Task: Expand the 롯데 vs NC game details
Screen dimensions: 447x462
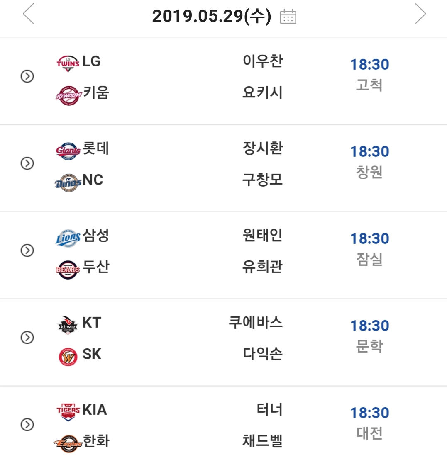Action: (27, 164)
